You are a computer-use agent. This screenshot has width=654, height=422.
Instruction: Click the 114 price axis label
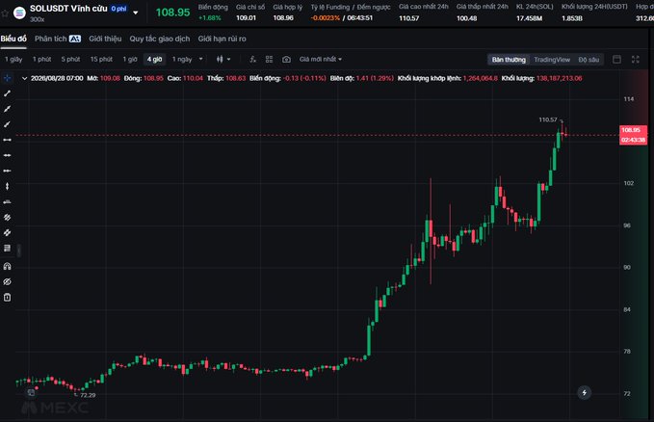pyautogui.click(x=629, y=99)
